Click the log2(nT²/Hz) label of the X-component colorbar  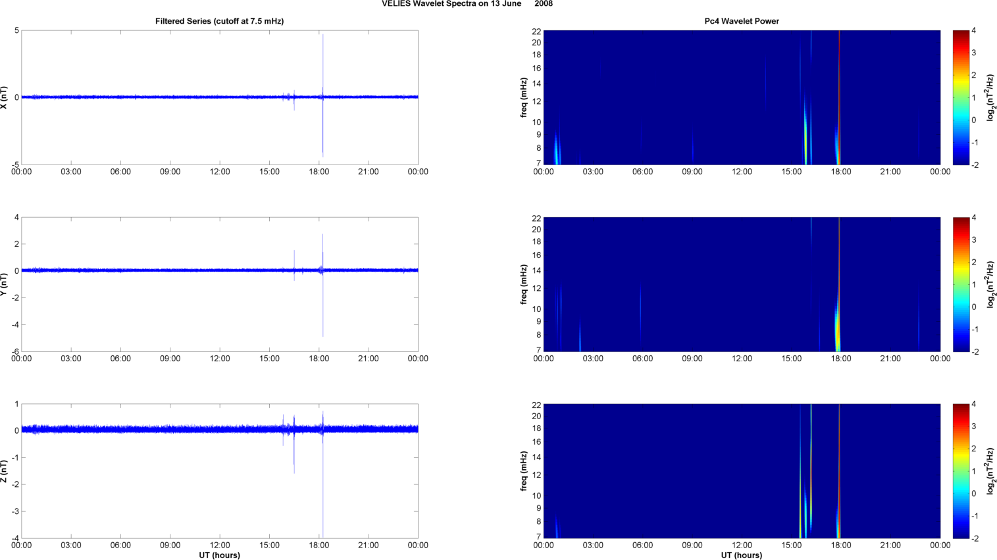pyautogui.click(x=990, y=97)
